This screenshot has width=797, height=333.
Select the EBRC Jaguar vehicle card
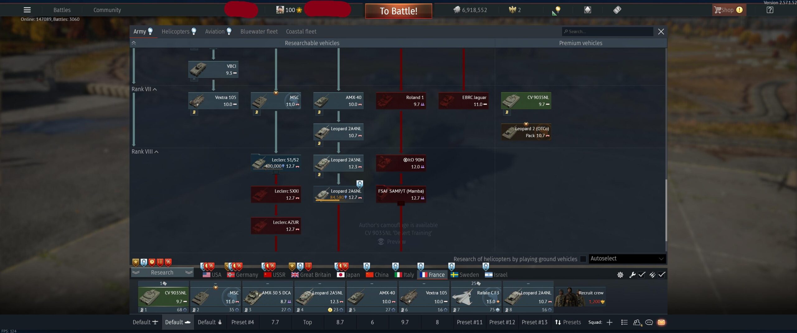[463, 101]
